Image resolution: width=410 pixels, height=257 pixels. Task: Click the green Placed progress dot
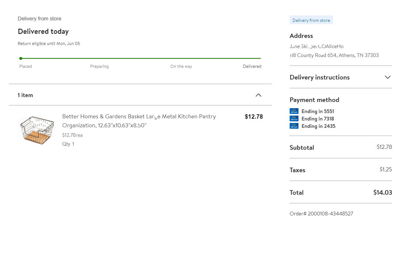pyautogui.click(x=21, y=58)
